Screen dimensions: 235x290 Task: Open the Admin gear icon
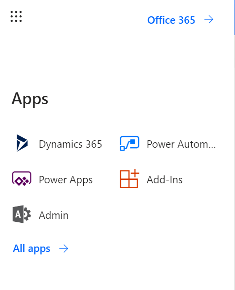[22, 214]
